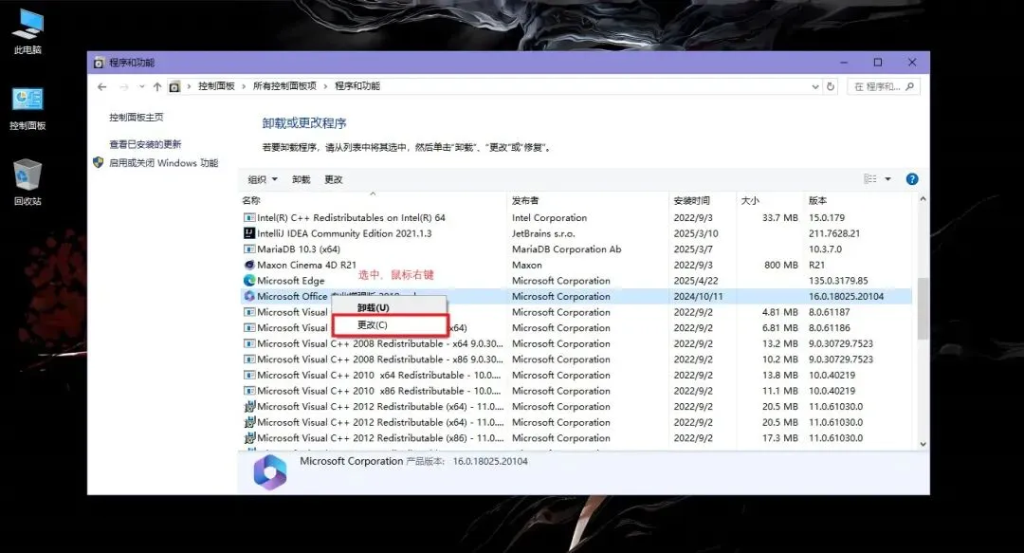The height and width of the screenshot is (553, 1024).
Task: Select Intel(R) C++ Redistributables on Intel(R) 64 row
Action: point(576,217)
